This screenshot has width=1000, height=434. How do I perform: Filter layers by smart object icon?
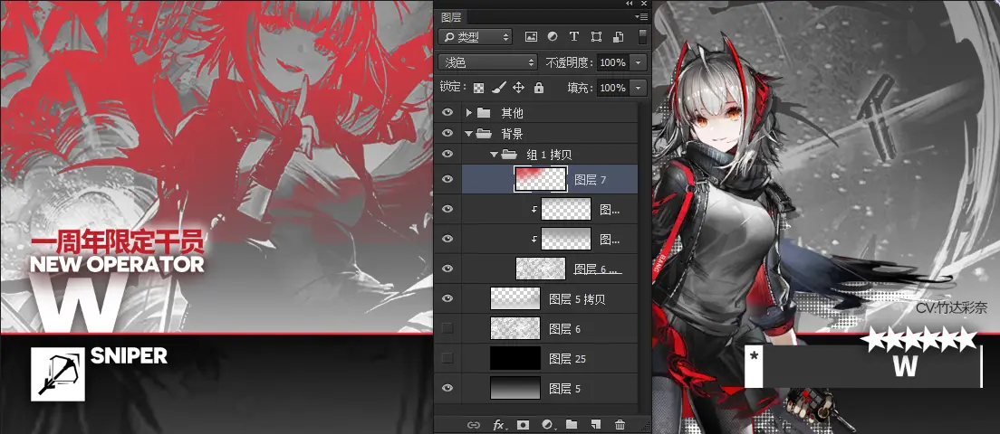click(x=618, y=37)
